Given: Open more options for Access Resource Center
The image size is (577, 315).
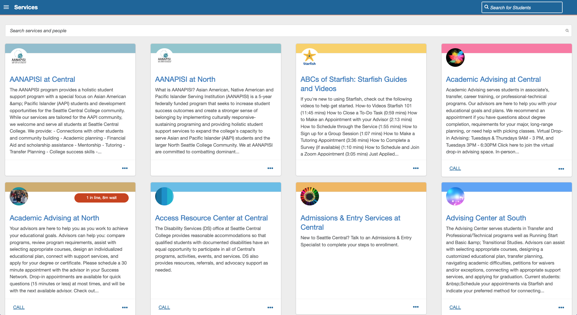Looking at the screenshot, I should click(270, 307).
